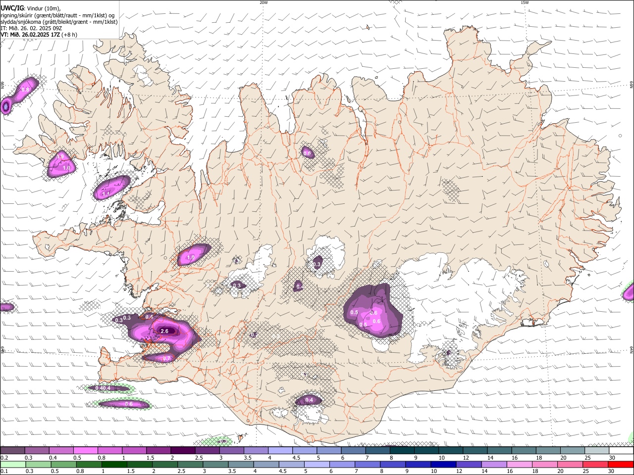Click the 2.6 precipitation value near Reykjavik
Viewport: 634px width, 475px height.
coord(165,331)
